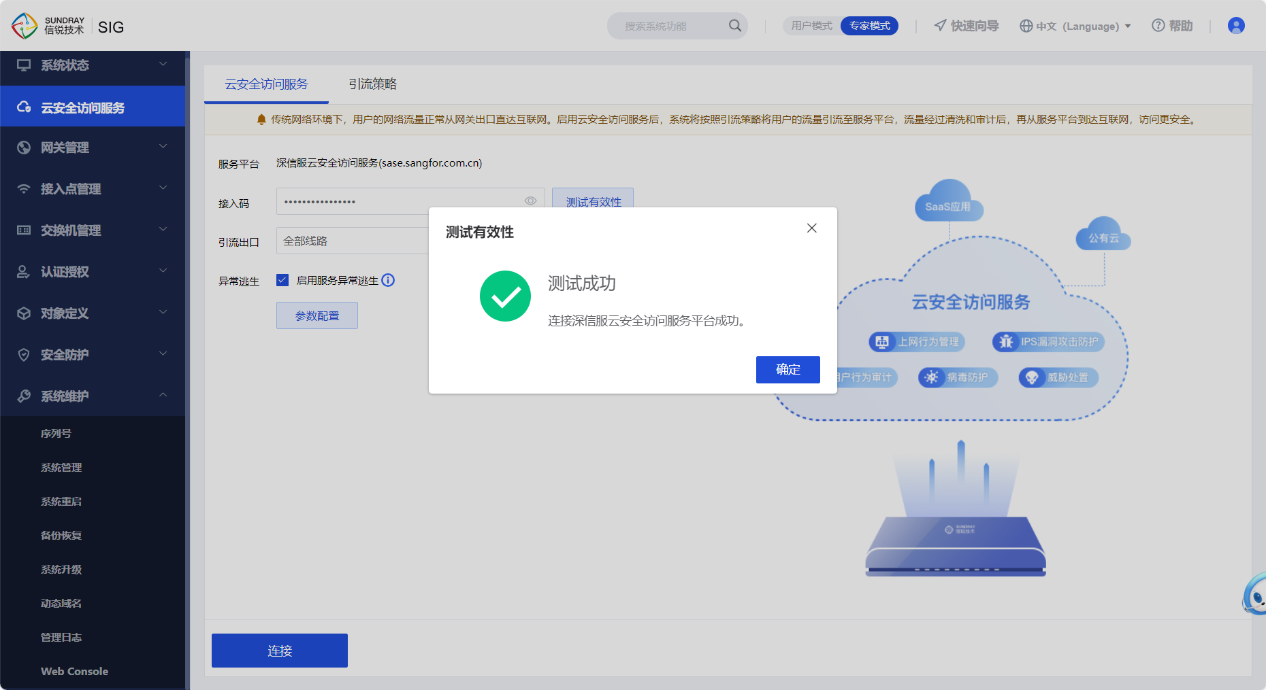This screenshot has width=1266, height=690.
Task: Click the 认证授权 user icon
Action: [x=24, y=272]
